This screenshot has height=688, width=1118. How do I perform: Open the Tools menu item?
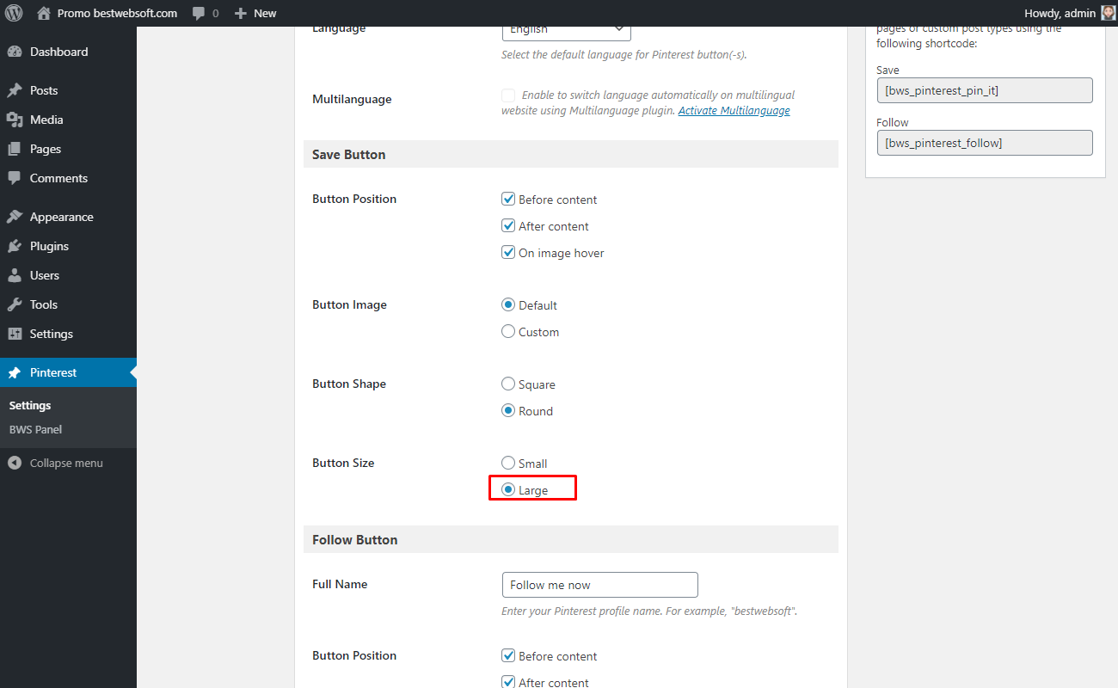[68, 304]
